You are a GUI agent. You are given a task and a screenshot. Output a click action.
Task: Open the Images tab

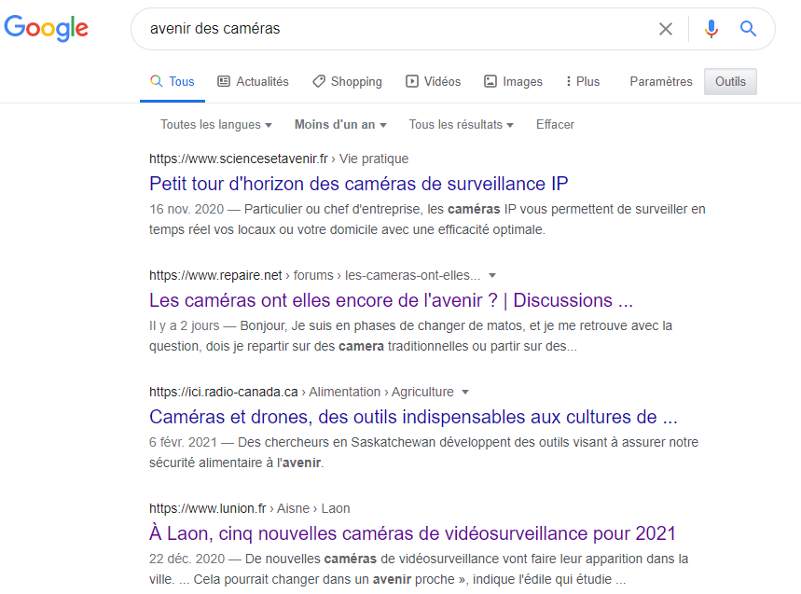(514, 82)
